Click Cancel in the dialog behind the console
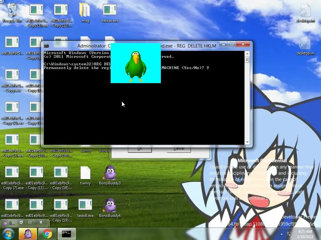321x240 pixels. (x=179, y=150)
